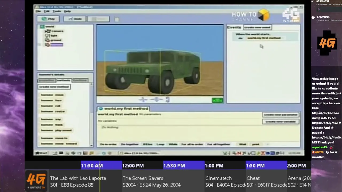
Task: Click The Screen Savers guide entry
Action: (163, 181)
